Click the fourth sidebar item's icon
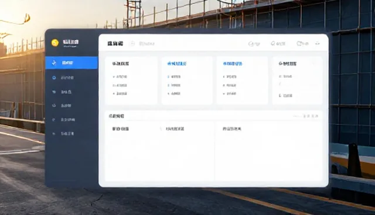 (x=54, y=105)
